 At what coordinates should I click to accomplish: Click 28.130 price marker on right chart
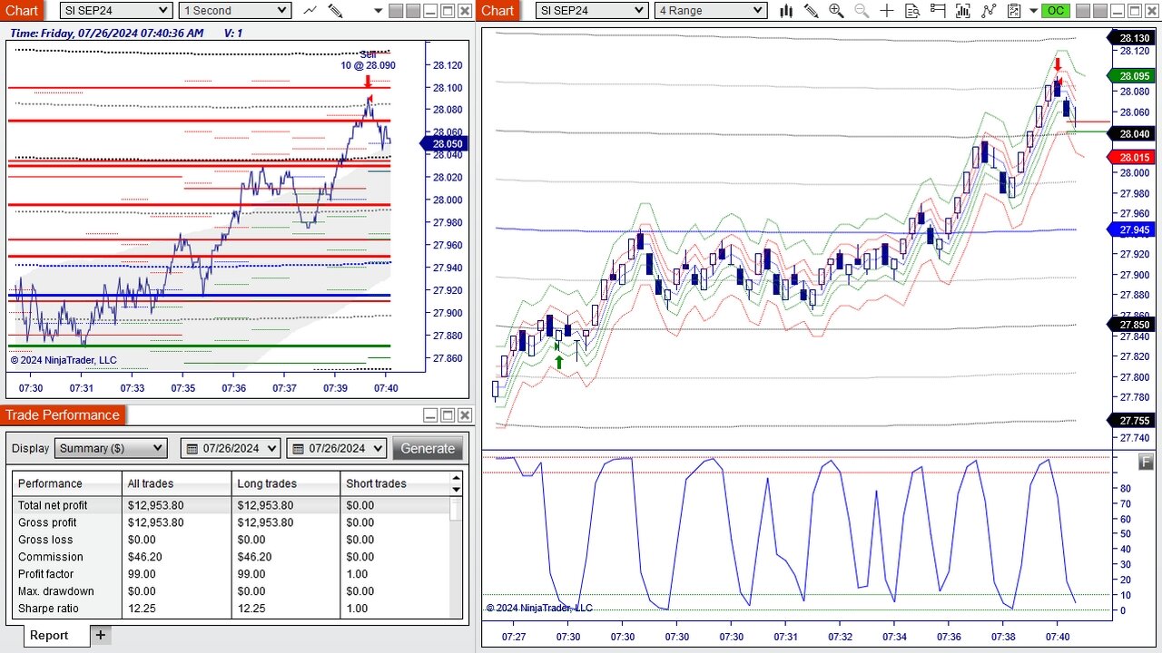(x=1132, y=38)
